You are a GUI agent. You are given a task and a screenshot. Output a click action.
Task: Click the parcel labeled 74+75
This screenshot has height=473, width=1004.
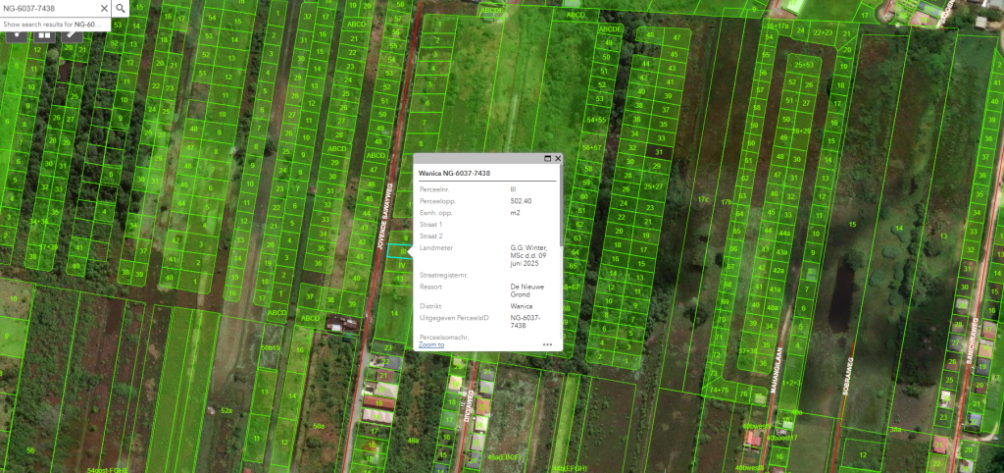720,390
